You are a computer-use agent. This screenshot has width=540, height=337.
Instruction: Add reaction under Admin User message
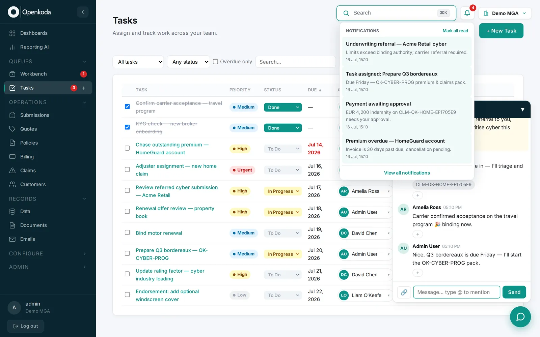click(417, 273)
